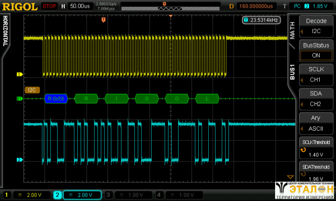Click the channel 1 yellow ground marker
336x201 pixels.
pos(20,75)
